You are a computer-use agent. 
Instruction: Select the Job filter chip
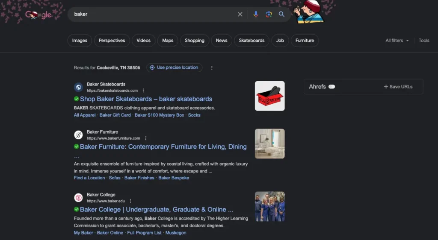(x=280, y=41)
